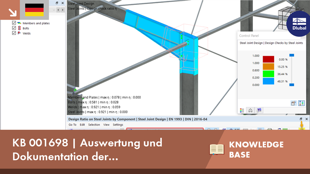Click the Members and plates rainbow icon
Screen dimensions: 310x174
point(19,23)
